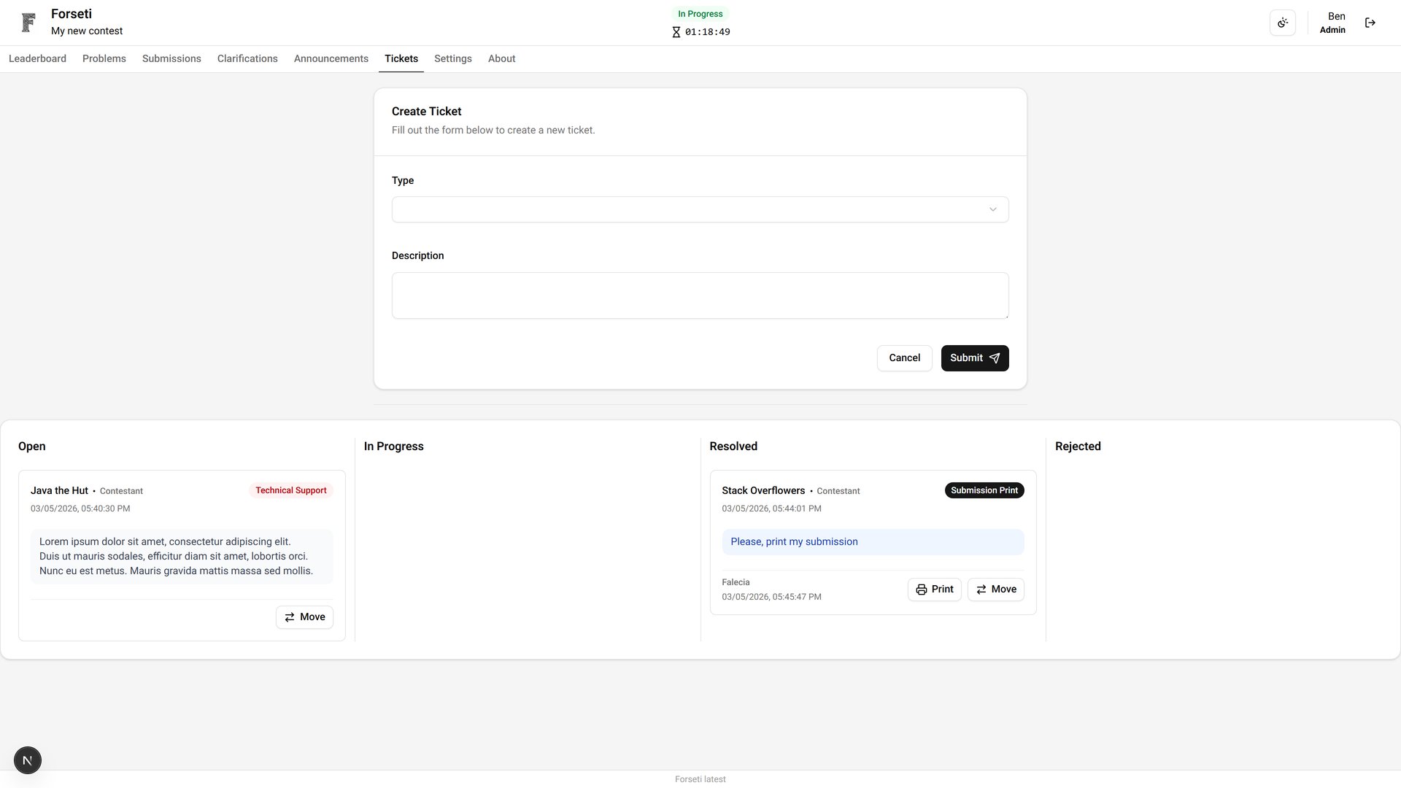Click the Forseti logo in top-left corner

coord(28,22)
